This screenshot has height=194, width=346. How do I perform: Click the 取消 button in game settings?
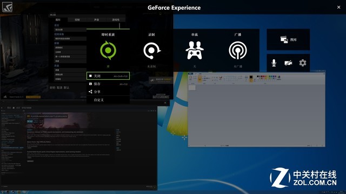[59, 87]
